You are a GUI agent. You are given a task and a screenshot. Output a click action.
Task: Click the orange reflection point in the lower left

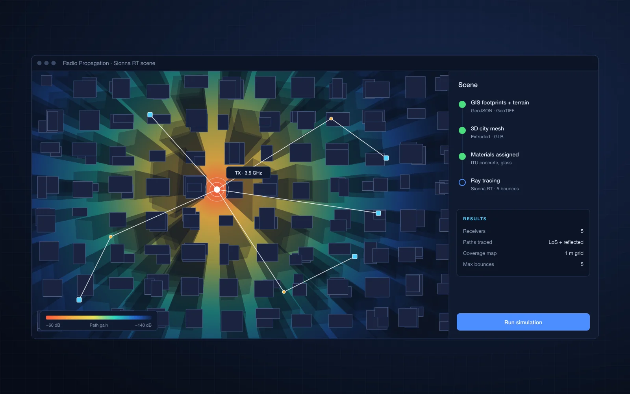[111, 237]
